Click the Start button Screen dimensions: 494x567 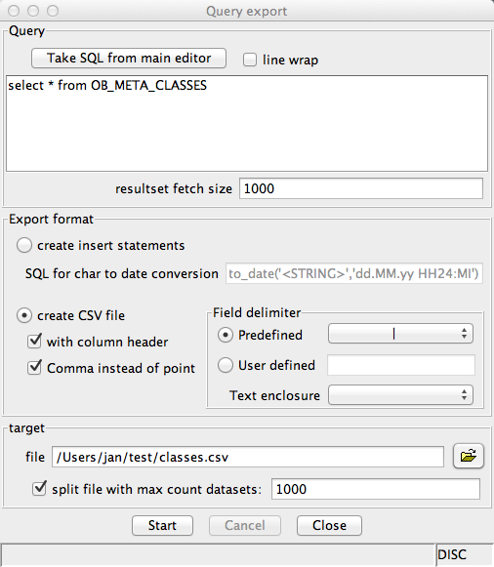[x=162, y=525]
